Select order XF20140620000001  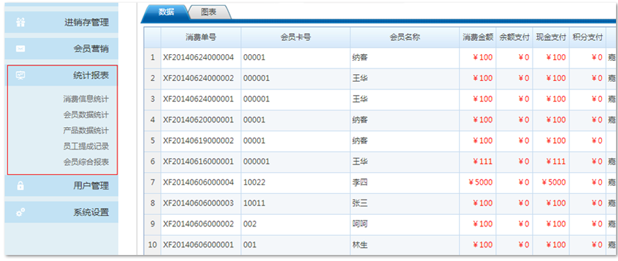pyautogui.click(x=198, y=120)
